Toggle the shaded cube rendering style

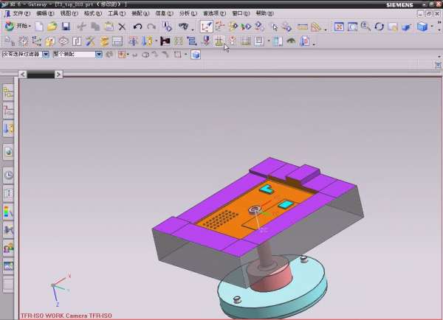point(422,27)
